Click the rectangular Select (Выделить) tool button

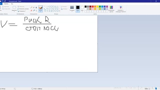14,7
